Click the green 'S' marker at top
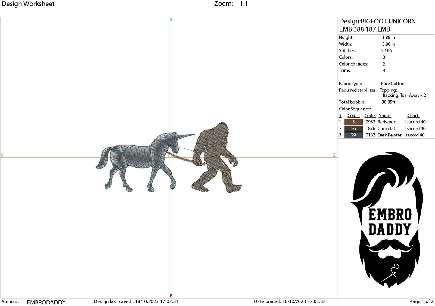This screenshot has width=435, height=306. (x=171, y=19)
